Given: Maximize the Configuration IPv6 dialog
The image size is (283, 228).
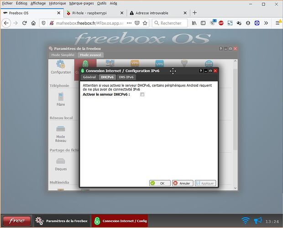Looking at the screenshot, I should pos(210,71).
